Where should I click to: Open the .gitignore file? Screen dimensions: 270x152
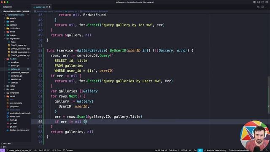click(x=14, y=106)
